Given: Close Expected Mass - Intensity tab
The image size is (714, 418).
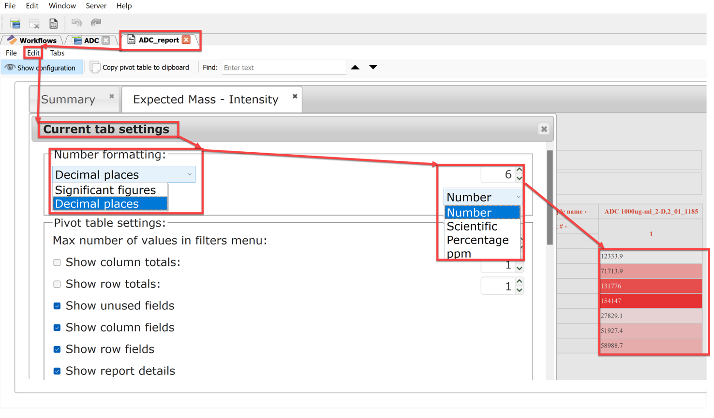Looking at the screenshot, I should tap(295, 96).
